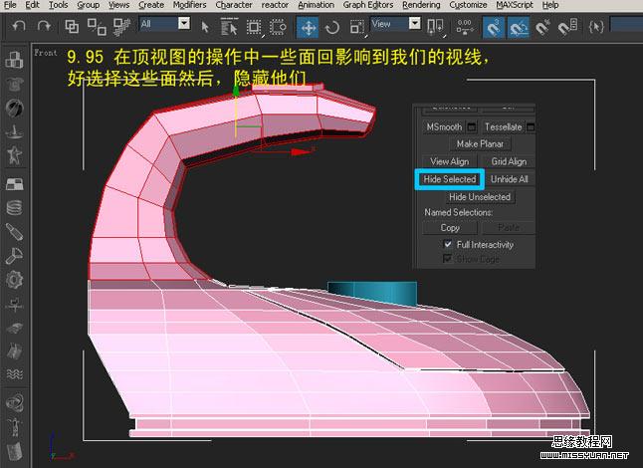643x468 pixels.
Task: Open the Graph Editors menu
Action: tap(368, 5)
